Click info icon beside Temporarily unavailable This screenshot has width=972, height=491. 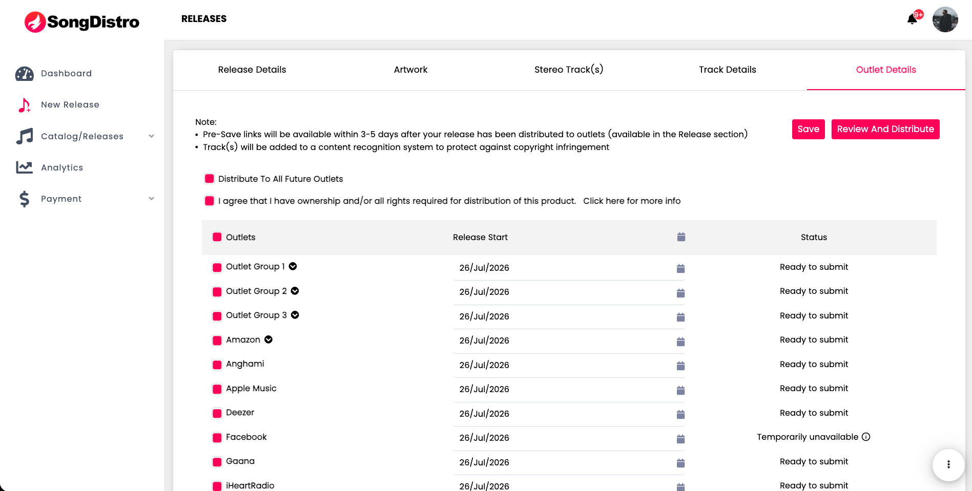point(866,437)
